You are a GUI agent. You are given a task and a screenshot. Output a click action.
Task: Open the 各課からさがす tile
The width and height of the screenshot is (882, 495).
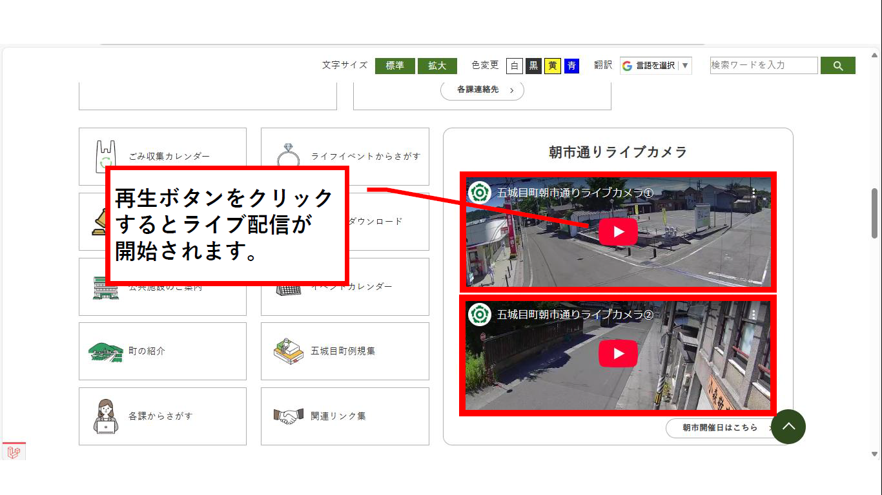point(163,416)
